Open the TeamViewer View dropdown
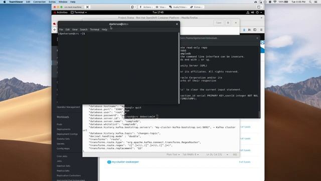This screenshot has width=321, height=181. coord(161,7)
